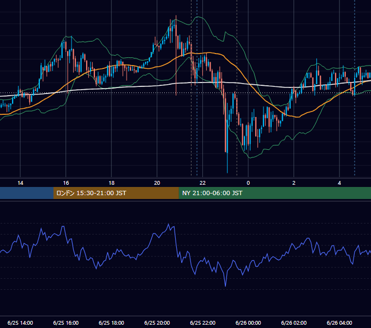Click the hour label 16 on price chart axis
Screen dimensions: 371x328
click(66, 183)
